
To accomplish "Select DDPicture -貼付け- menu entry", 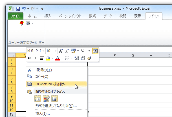I will 57,84.
